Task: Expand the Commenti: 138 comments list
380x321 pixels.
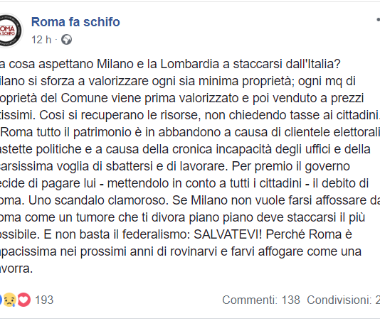Action: pyautogui.click(x=261, y=300)
